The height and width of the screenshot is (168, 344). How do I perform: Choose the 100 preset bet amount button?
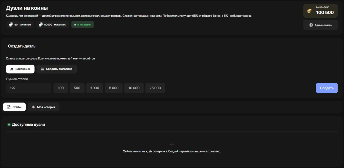click(61, 88)
